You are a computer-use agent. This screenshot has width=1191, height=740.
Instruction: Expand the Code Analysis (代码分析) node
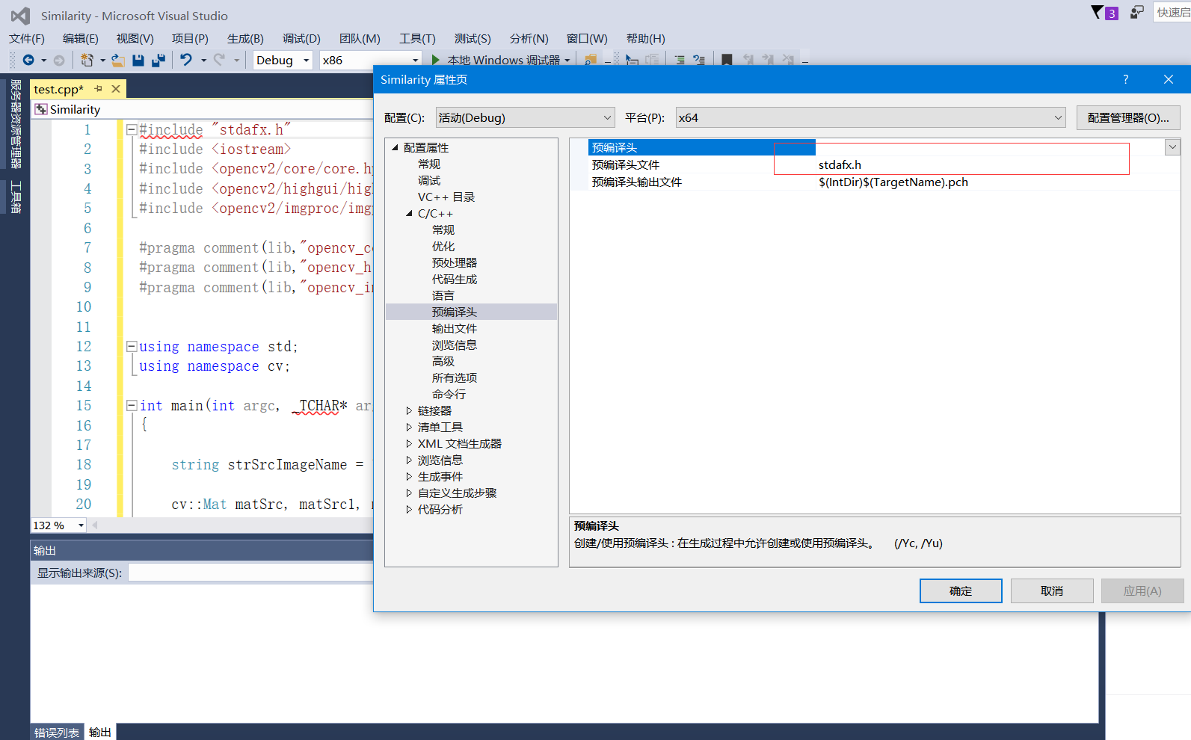(409, 509)
